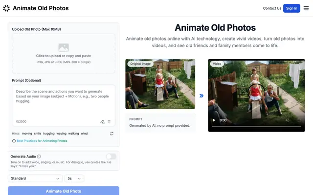This screenshot has width=313, height=195.
Task: Insert the 'walking' hint
Action: [x=73, y=134]
